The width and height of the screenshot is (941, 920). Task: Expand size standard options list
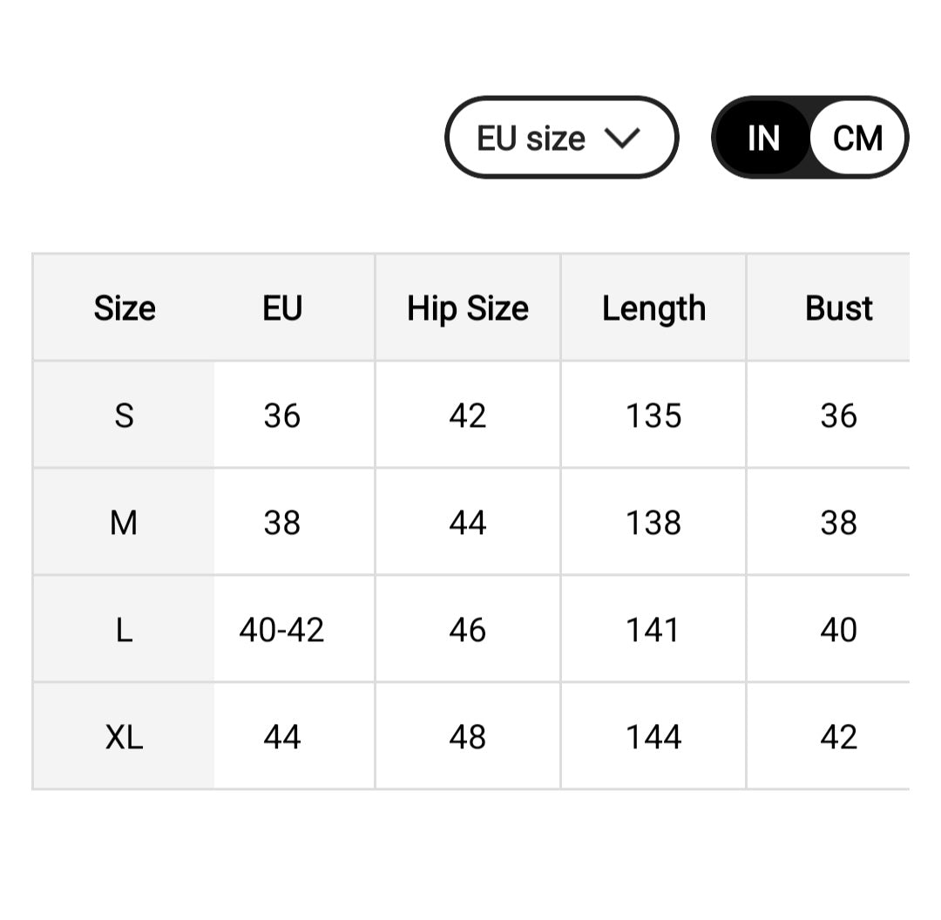tap(560, 138)
